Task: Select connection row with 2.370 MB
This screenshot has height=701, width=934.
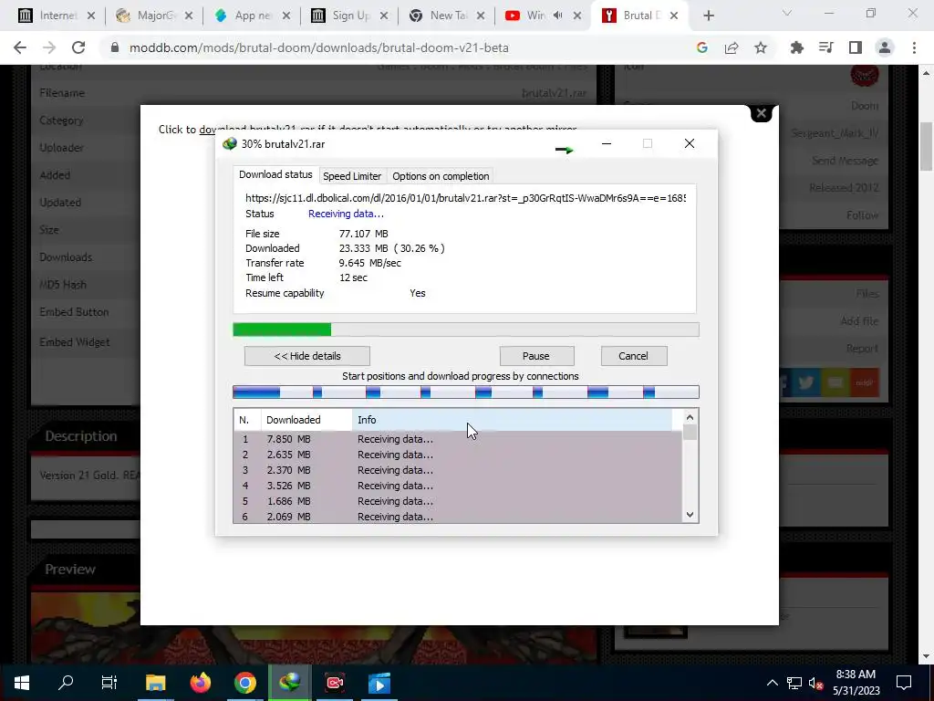Action: [x=458, y=470]
